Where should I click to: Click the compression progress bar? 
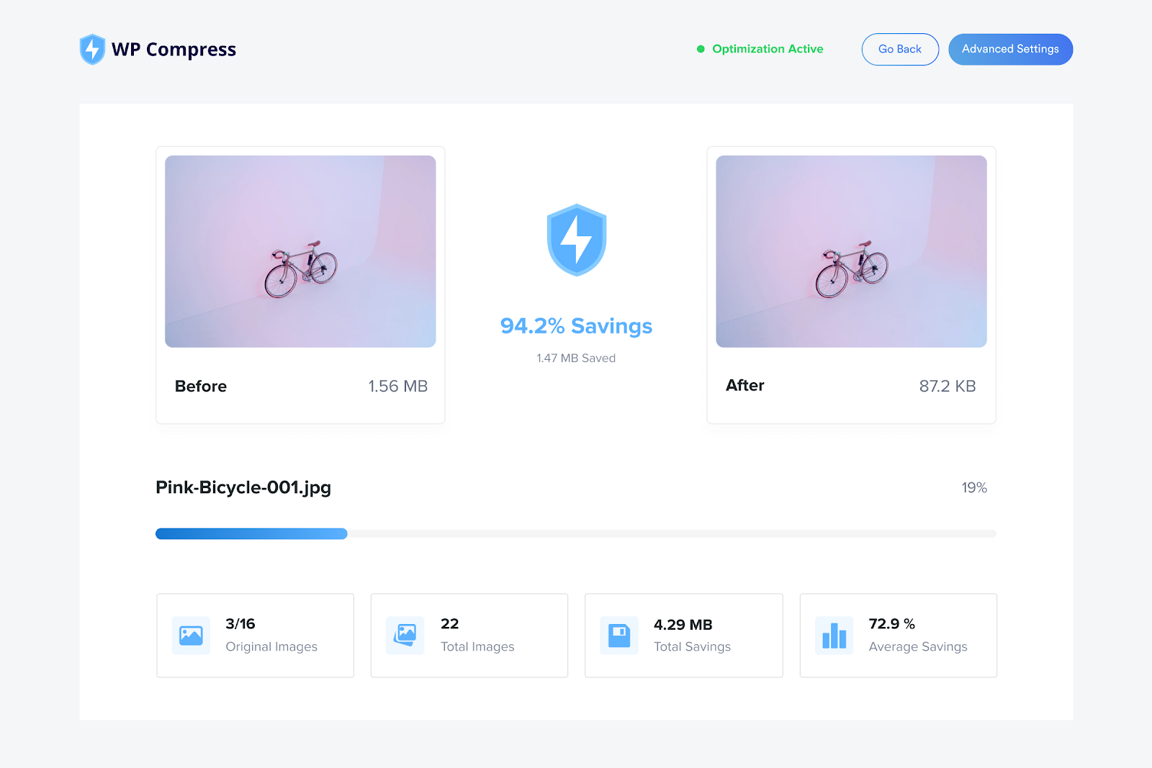pyautogui.click(x=575, y=534)
